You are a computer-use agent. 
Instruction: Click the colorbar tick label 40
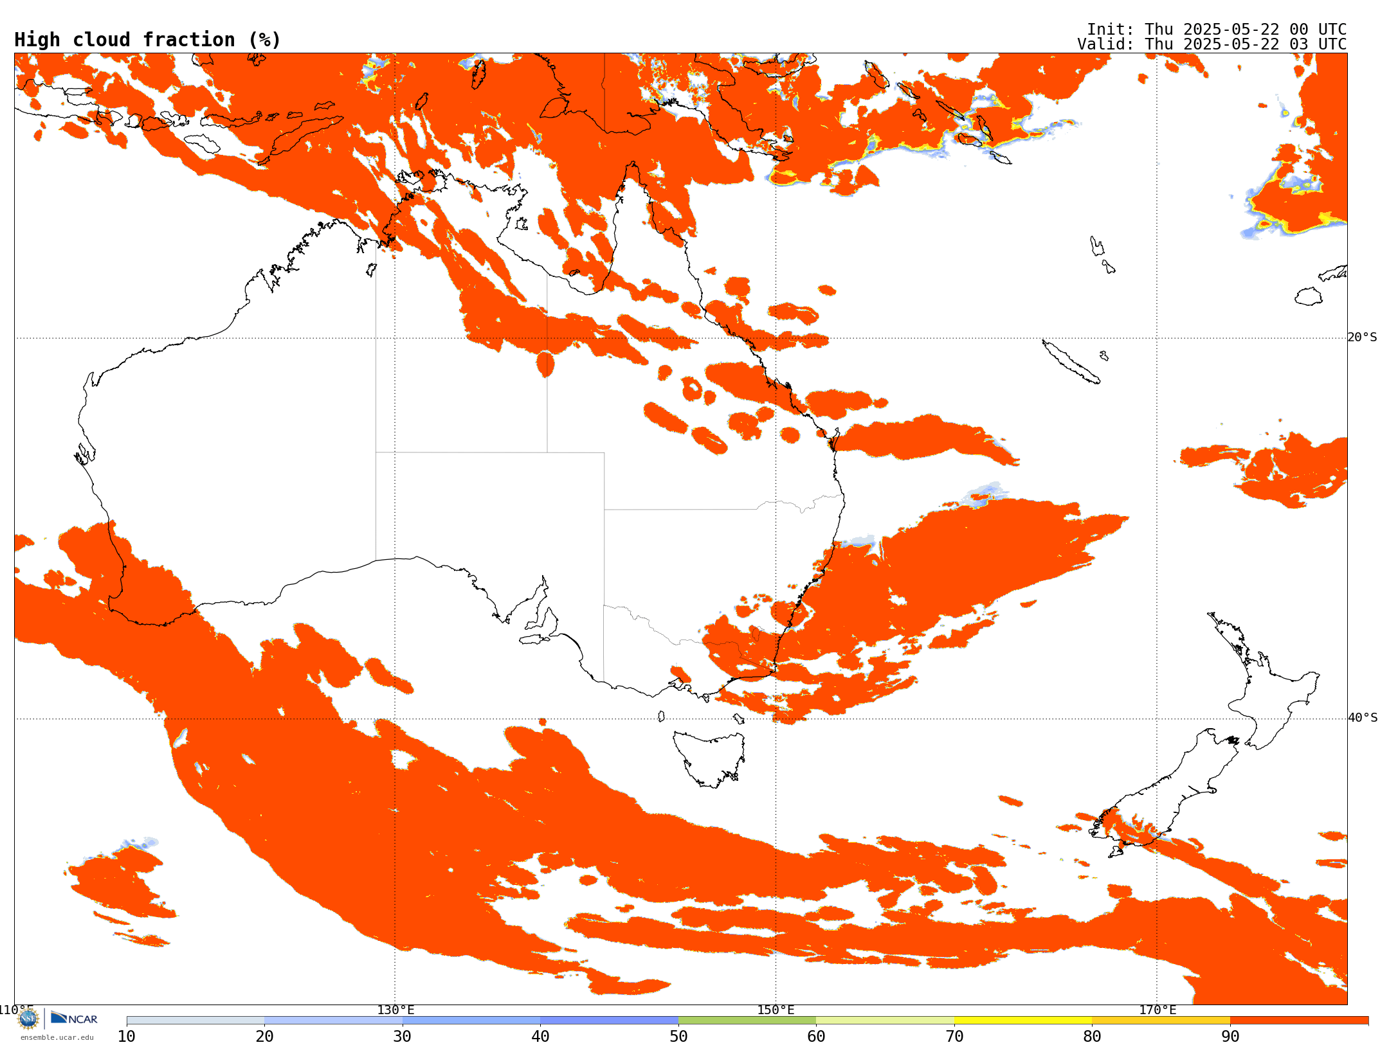point(540,1036)
